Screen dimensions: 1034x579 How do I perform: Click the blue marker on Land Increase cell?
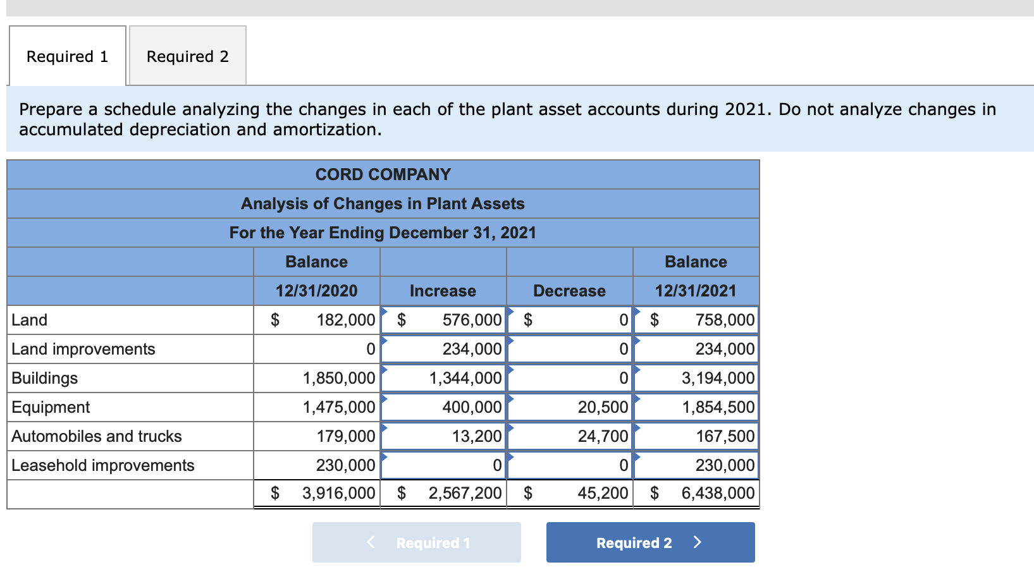(x=384, y=312)
